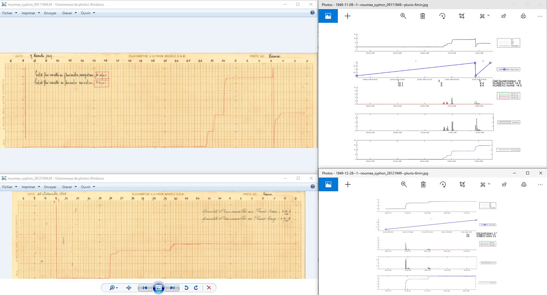
Task: Rotate image clockwise in Photo Viewer
Action: 196,288
